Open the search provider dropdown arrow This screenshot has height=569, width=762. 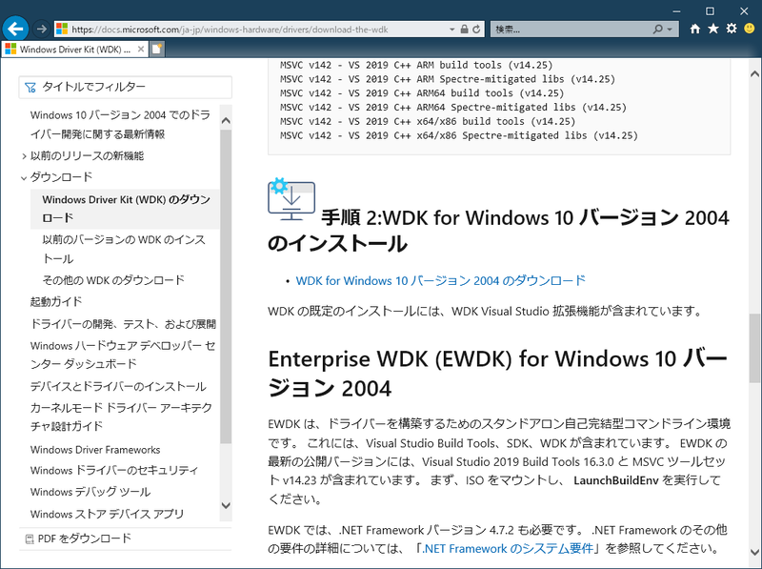click(x=669, y=29)
